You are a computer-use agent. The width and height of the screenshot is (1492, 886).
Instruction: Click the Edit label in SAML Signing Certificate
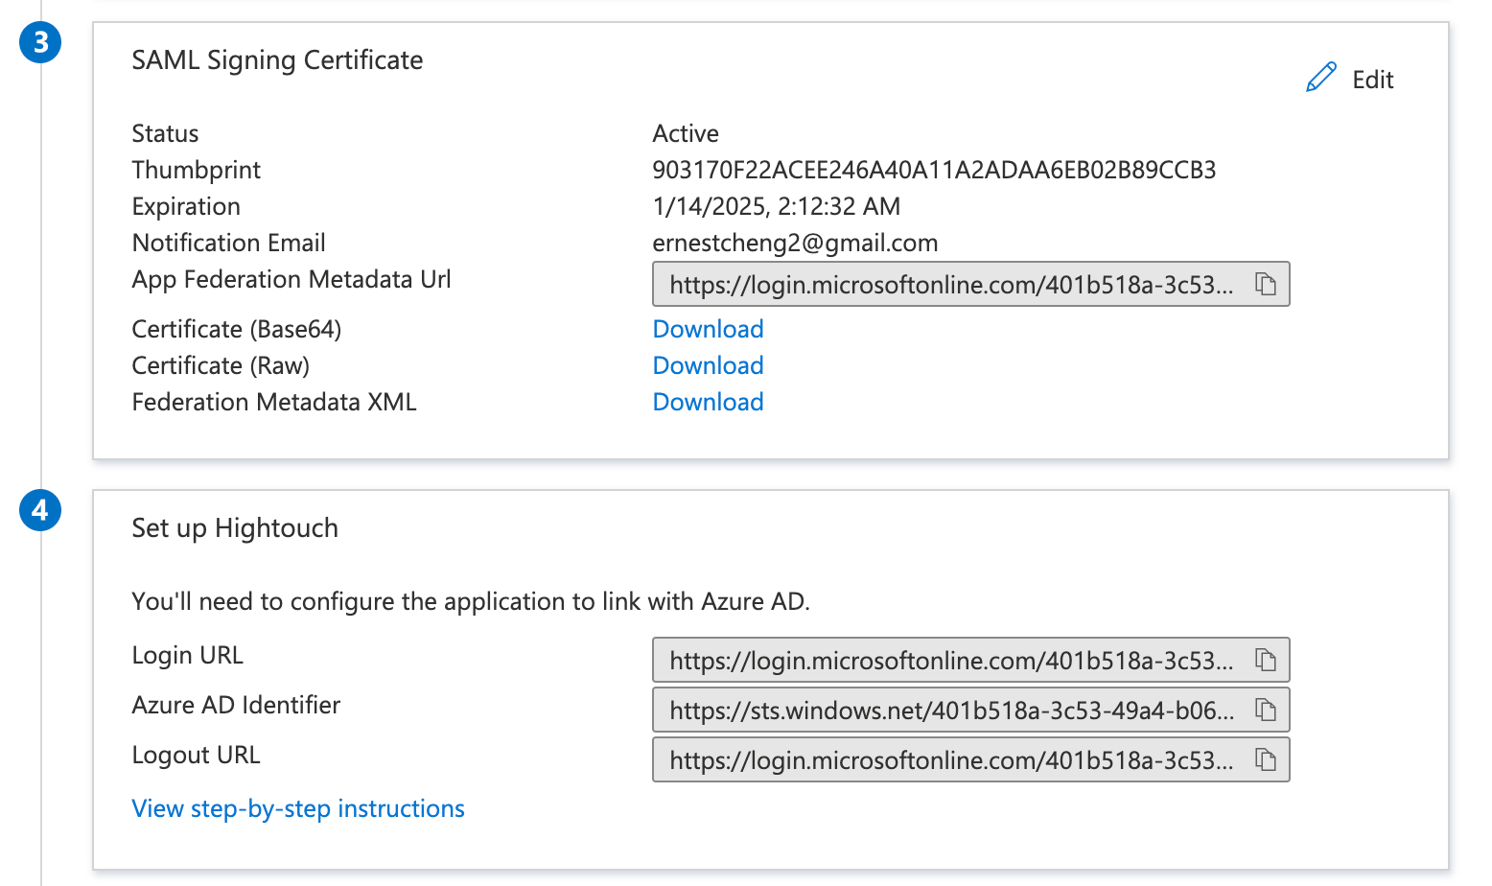point(1372,80)
